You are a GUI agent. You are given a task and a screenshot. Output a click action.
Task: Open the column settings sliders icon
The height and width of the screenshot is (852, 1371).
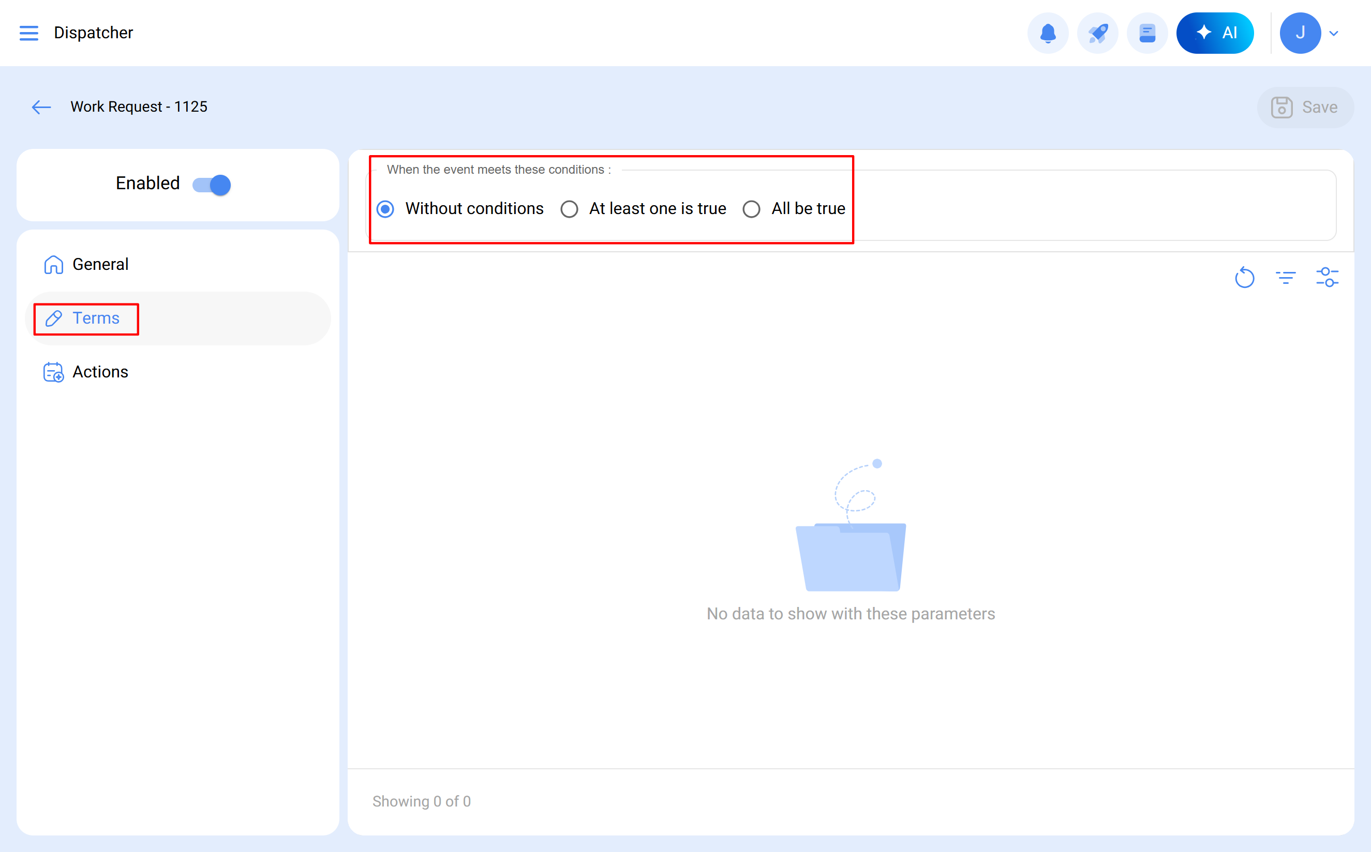(x=1327, y=277)
